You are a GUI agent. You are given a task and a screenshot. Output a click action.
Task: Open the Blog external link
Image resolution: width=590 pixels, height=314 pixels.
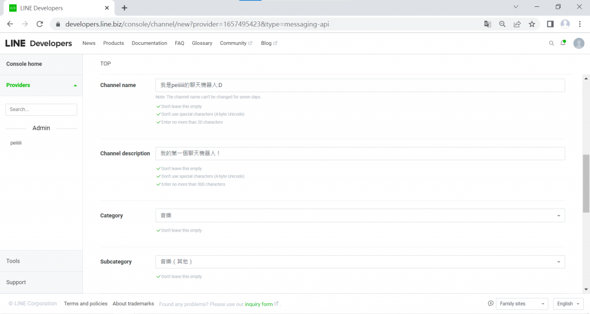(x=269, y=43)
